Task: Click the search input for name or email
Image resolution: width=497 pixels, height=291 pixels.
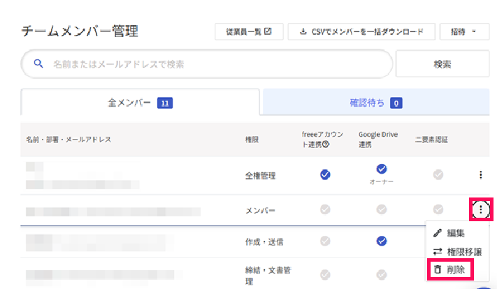Action: 207,64
